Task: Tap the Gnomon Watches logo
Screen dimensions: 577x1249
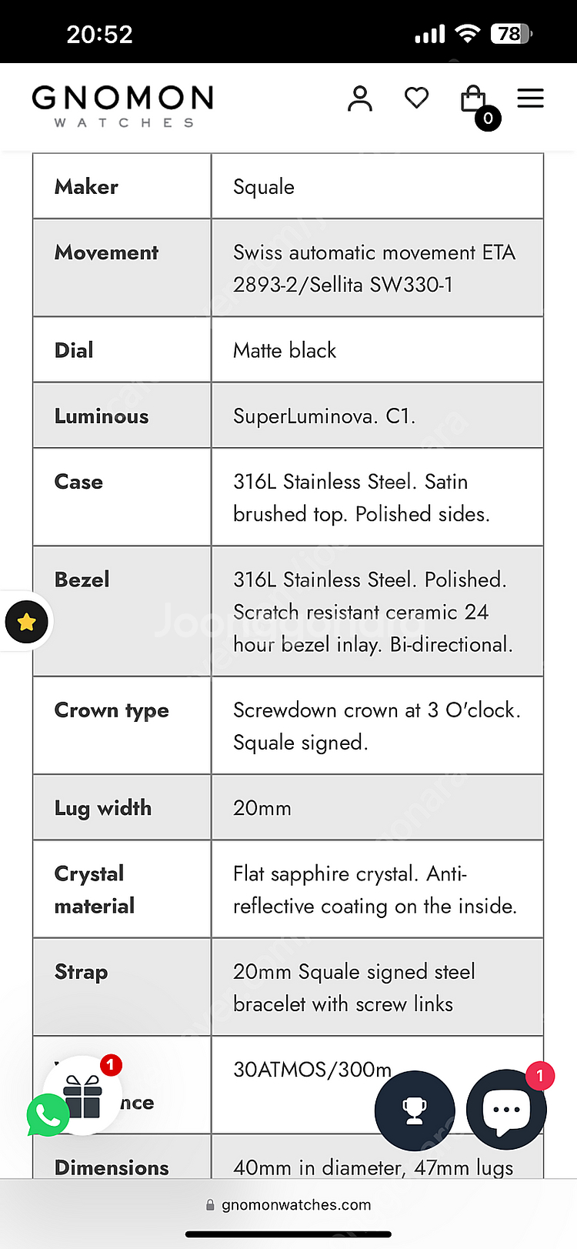Action: pyautogui.click(x=122, y=105)
